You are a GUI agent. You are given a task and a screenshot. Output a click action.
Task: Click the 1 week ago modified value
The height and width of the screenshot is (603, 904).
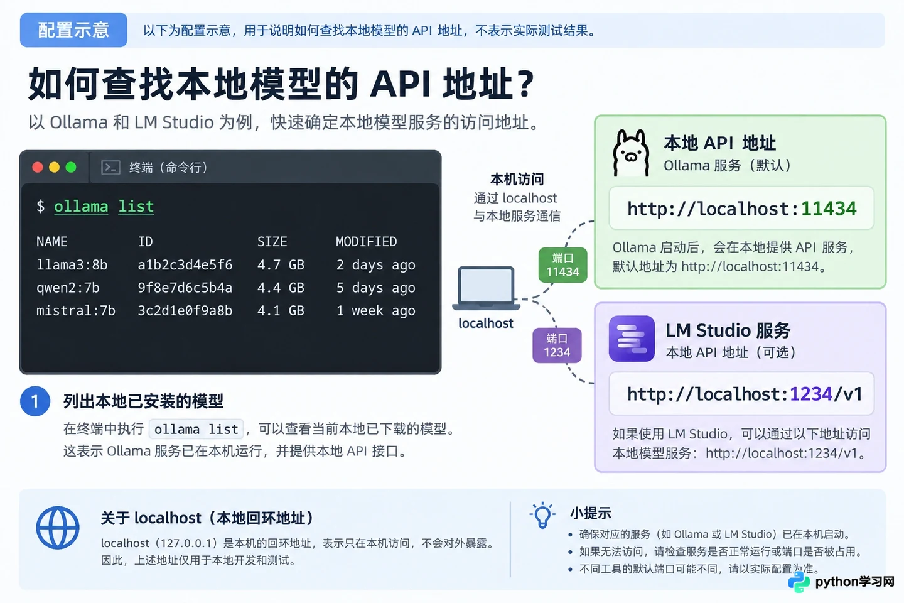click(375, 310)
